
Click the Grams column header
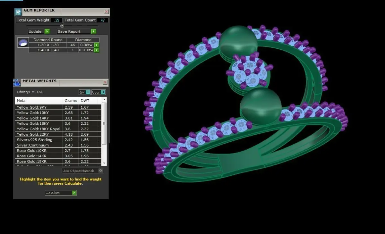[x=71, y=101]
